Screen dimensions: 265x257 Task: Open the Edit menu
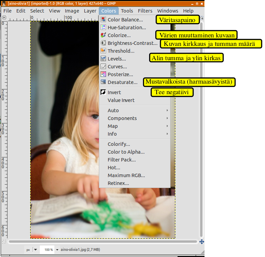tap(21, 11)
